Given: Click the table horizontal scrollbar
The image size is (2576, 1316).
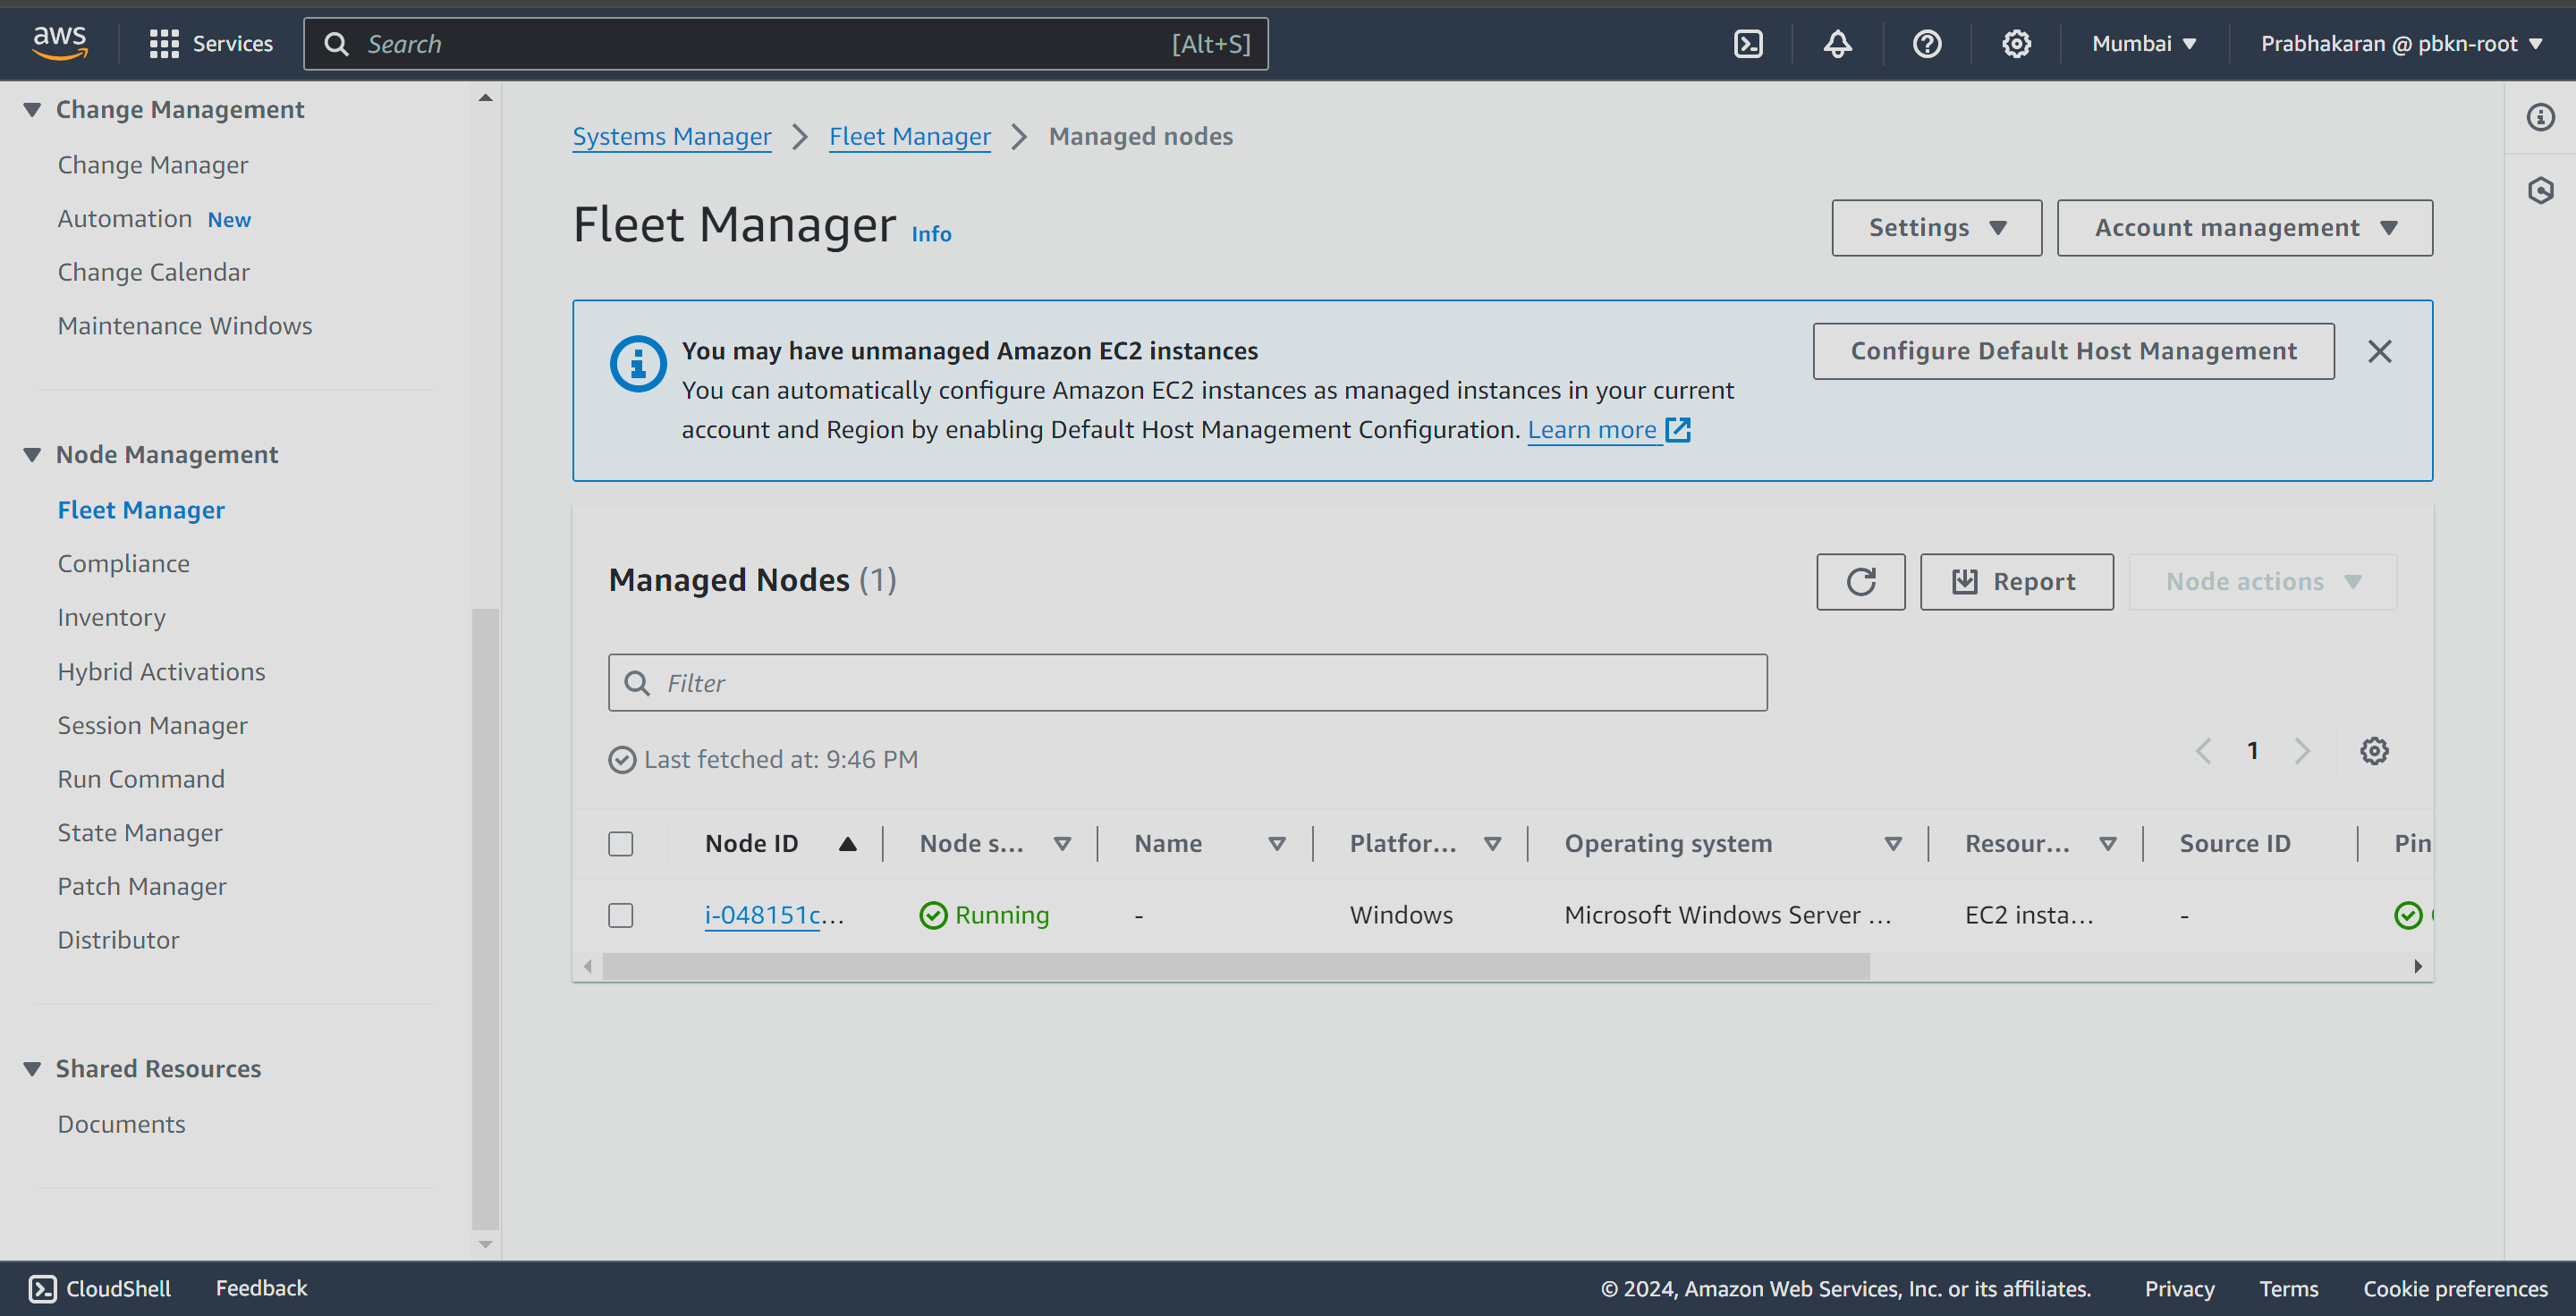Looking at the screenshot, I should click(x=1235, y=966).
